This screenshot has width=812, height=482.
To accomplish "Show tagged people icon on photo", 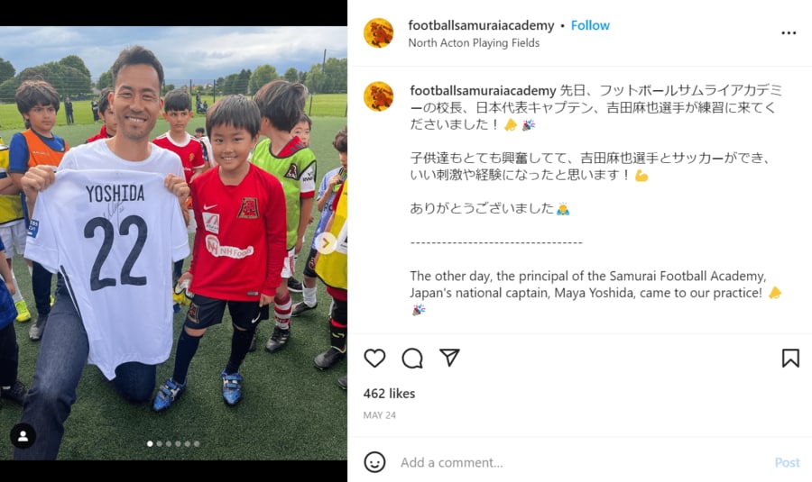I will (23, 436).
